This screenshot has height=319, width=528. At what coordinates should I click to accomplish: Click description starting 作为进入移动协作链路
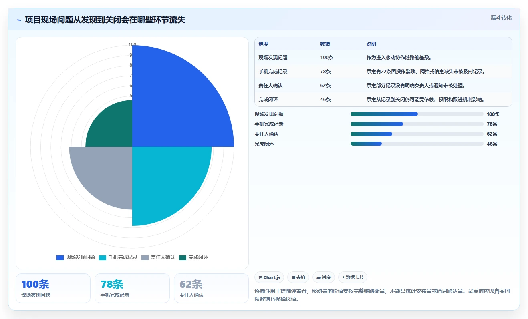(400, 58)
